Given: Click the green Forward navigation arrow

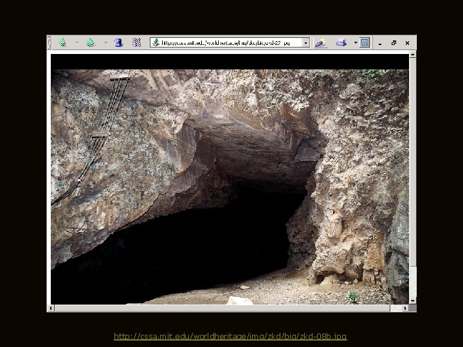Looking at the screenshot, I should click(91, 43).
